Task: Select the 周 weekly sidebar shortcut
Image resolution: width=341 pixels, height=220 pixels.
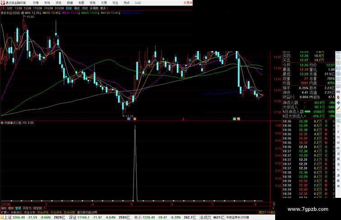Action: [x=338, y=159]
